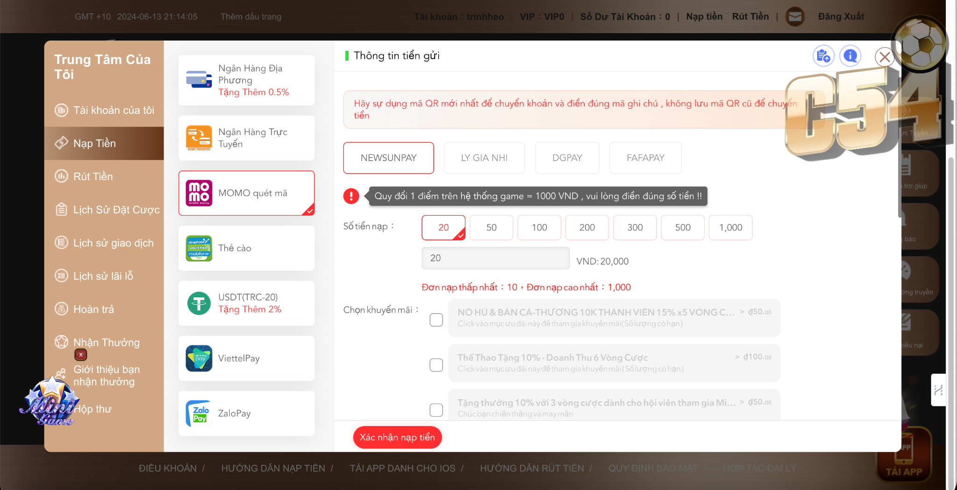Viewport: 957px width, 490px height.
Task: Click the local bank card icon
Action: click(199, 80)
